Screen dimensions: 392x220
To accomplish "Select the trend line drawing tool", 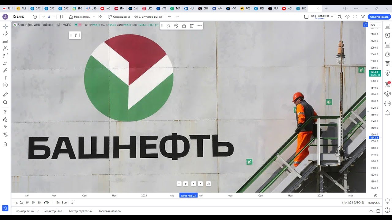I will [x=5, y=33].
